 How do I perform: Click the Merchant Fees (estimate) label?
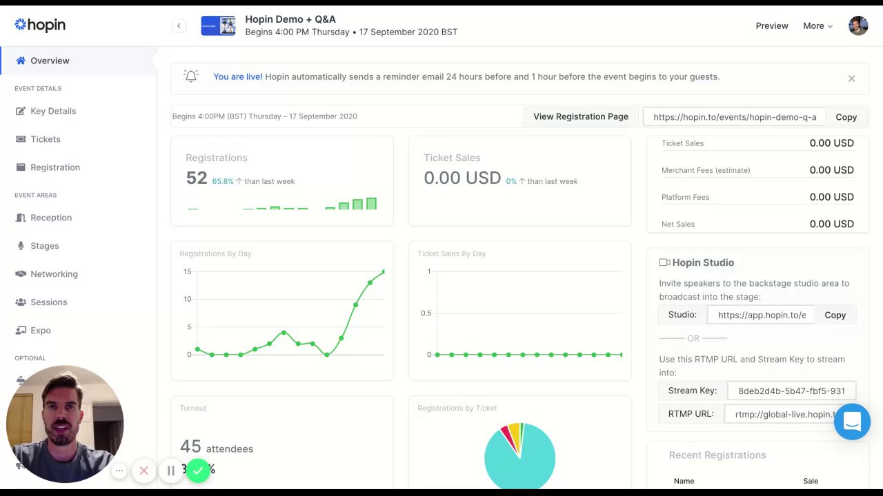(706, 170)
